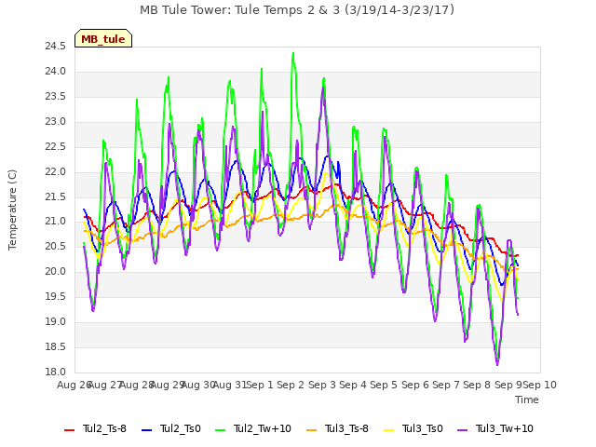Click the Sep 1 x-axis date label
Viewport: 596px width, 447px height.
260,385
